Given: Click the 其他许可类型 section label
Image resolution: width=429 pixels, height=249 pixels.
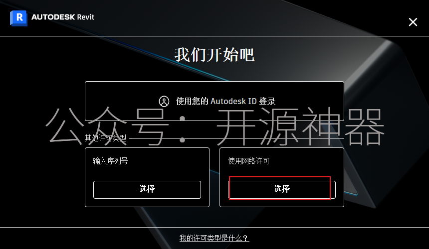Looking at the screenshot, I should pos(105,138).
